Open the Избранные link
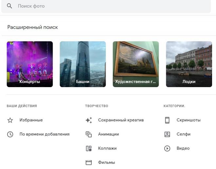Viewport: 216px width, 169px height. 31,120
